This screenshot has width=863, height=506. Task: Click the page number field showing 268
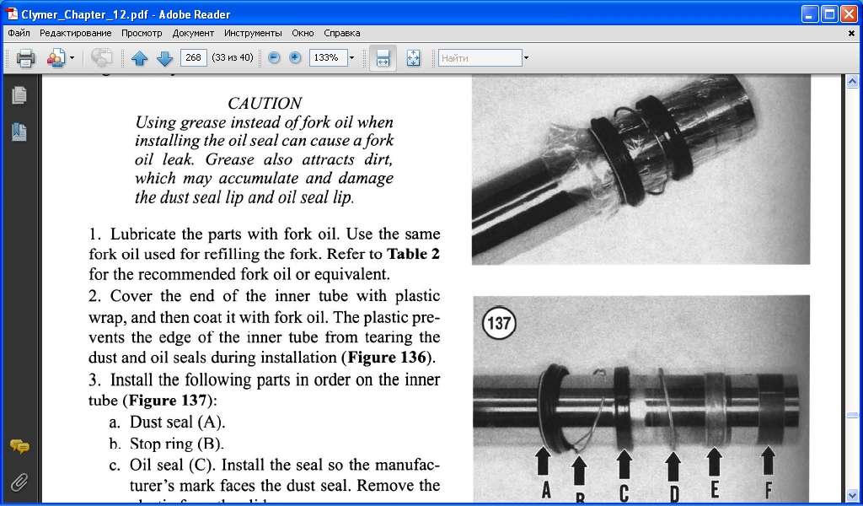(193, 58)
